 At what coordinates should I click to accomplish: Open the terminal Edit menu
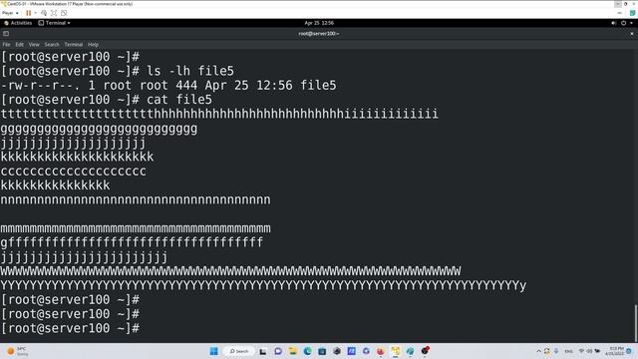coord(19,44)
